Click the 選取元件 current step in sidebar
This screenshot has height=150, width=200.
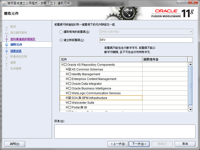[16, 44]
